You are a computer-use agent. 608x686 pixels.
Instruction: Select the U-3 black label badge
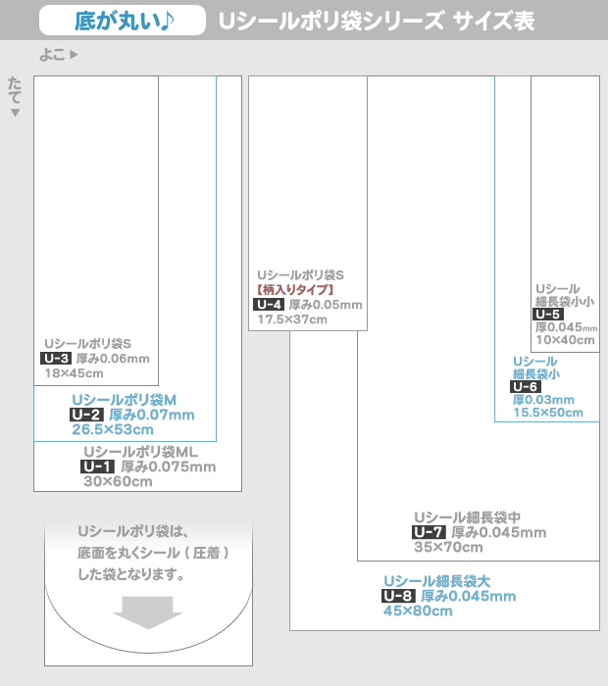click(x=56, y=359)
